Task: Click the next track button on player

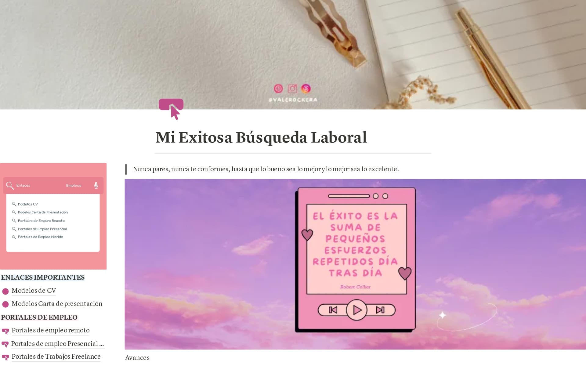Action: [x=380, y=310]
